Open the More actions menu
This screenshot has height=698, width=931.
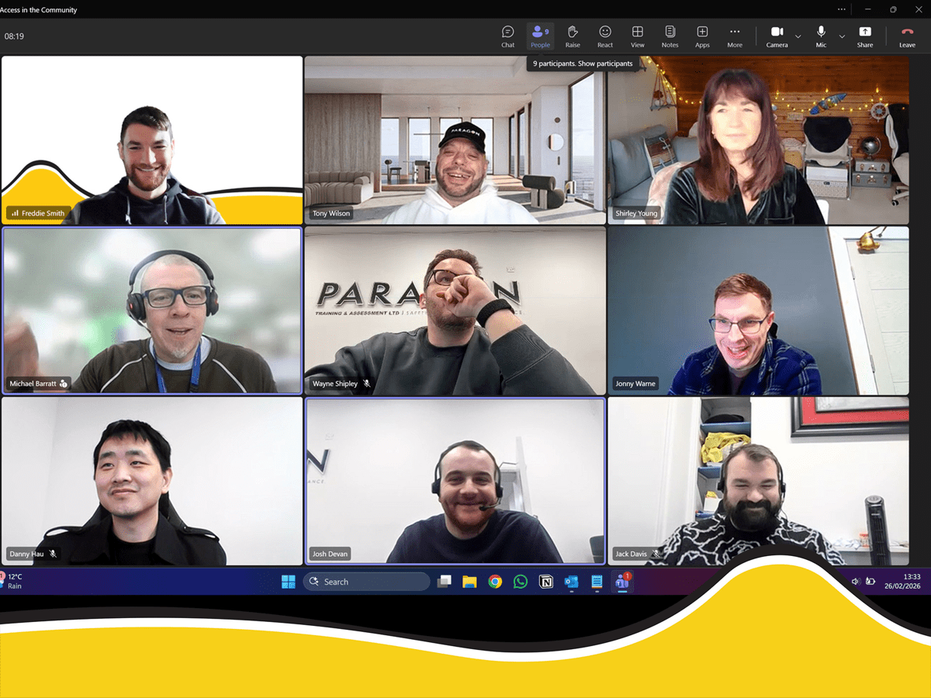click(x=734, y=36)
